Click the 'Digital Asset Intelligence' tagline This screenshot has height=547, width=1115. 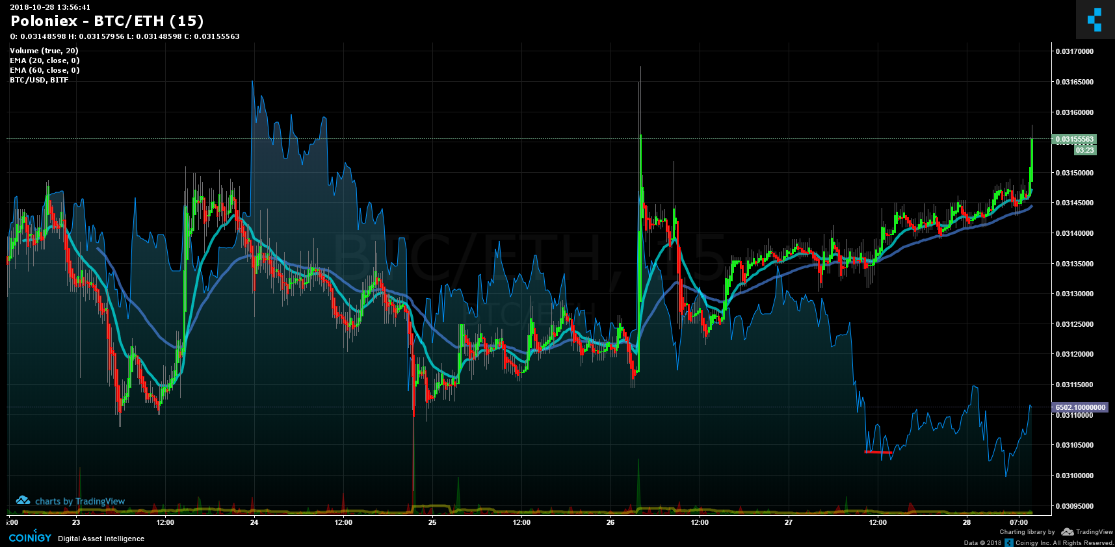click(101, 539)
